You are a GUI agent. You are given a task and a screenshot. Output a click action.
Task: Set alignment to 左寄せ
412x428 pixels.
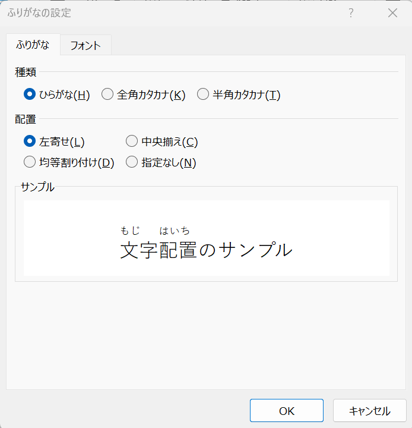coord(30,141)
